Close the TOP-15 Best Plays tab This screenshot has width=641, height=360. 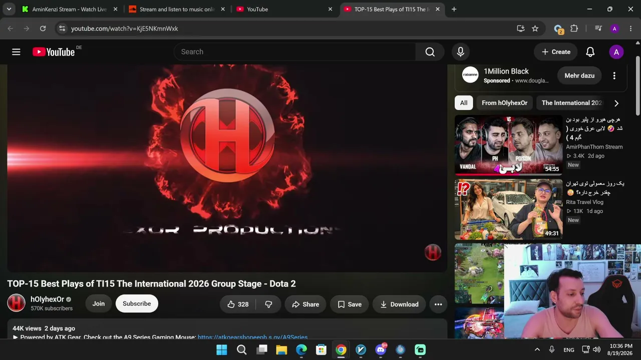click(x=438, y=9)
